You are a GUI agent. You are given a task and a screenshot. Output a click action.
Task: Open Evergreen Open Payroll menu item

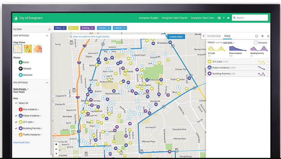175,18
